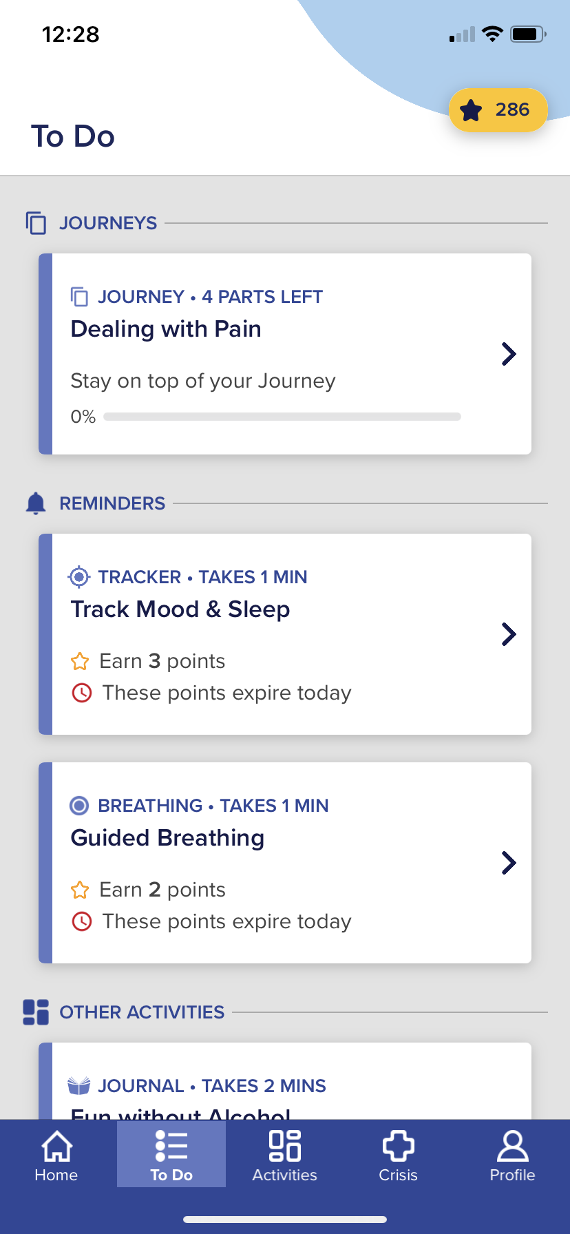Tap the Activities grid icon
Image resolution: width=570 pixels, height=1234 pixels.
285,1147
